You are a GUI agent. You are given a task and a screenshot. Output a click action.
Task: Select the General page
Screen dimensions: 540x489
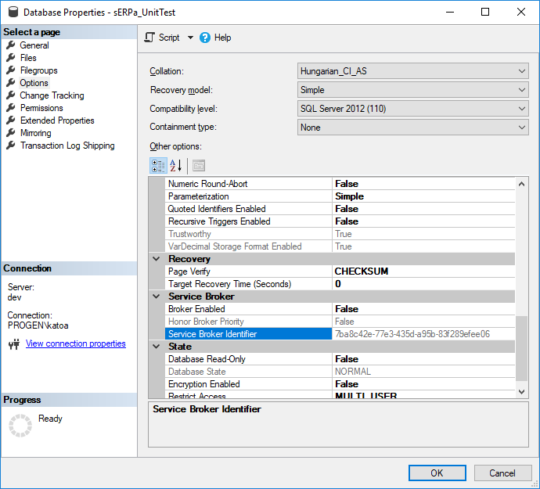click(x=34, y=45)
